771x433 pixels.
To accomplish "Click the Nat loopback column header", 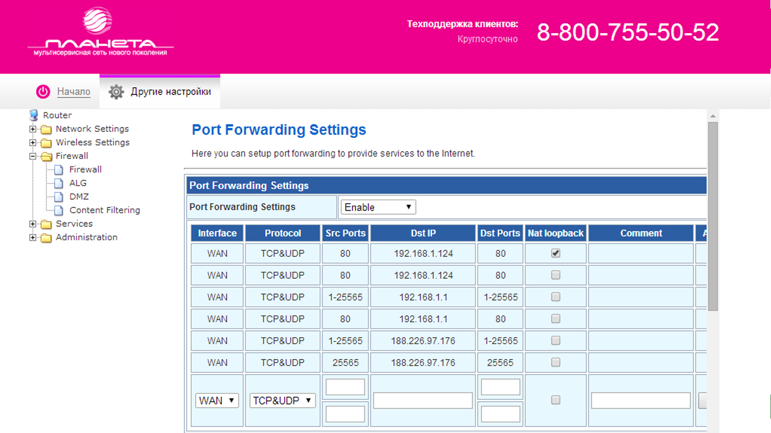I will click(555, 233).
